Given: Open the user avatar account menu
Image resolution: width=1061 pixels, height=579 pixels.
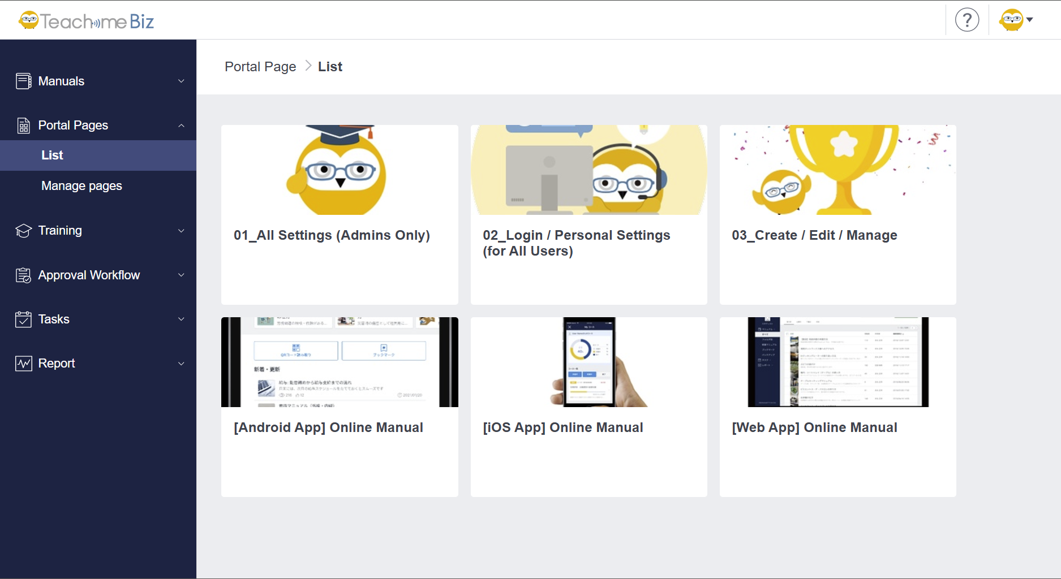Looking at the screenshot, I should tap(1016, 20).
